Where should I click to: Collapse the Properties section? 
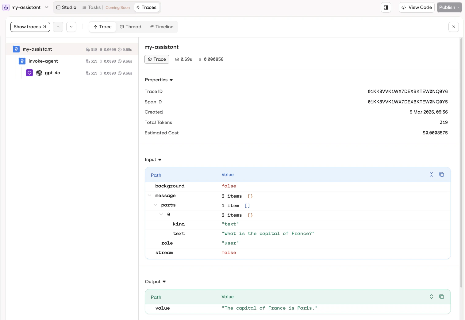point(159,80)
